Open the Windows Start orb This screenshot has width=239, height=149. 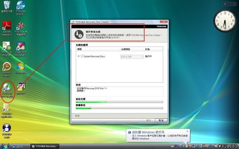(6, 146)
